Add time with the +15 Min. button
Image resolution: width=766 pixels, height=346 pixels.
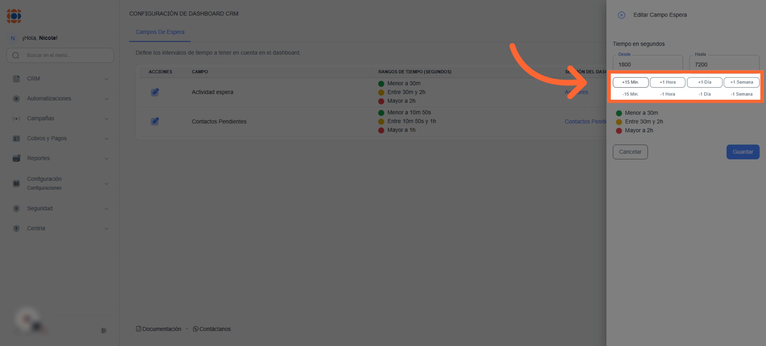630,82
